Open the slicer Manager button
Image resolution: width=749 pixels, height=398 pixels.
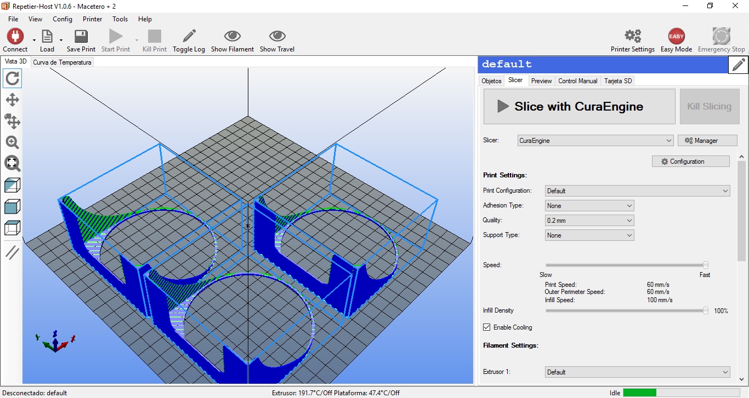click(x=707, y=141)
